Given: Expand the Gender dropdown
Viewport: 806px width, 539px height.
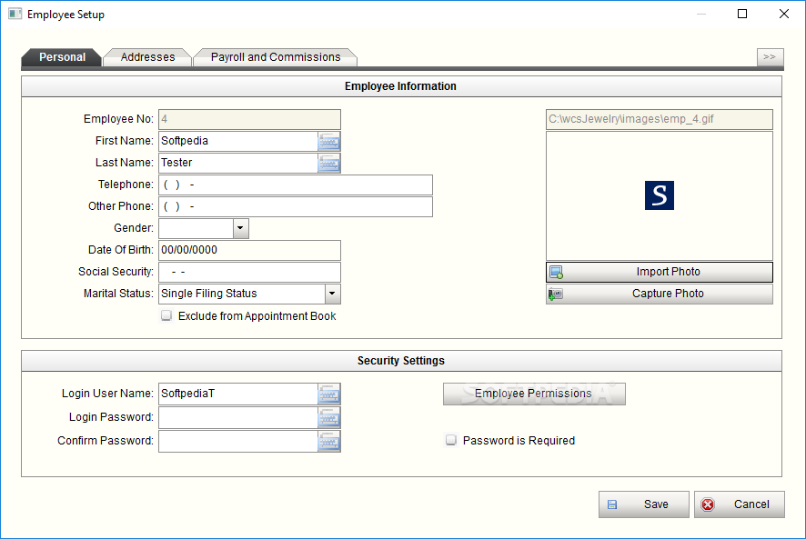Looking at the screenshot, I should (240, 228).
